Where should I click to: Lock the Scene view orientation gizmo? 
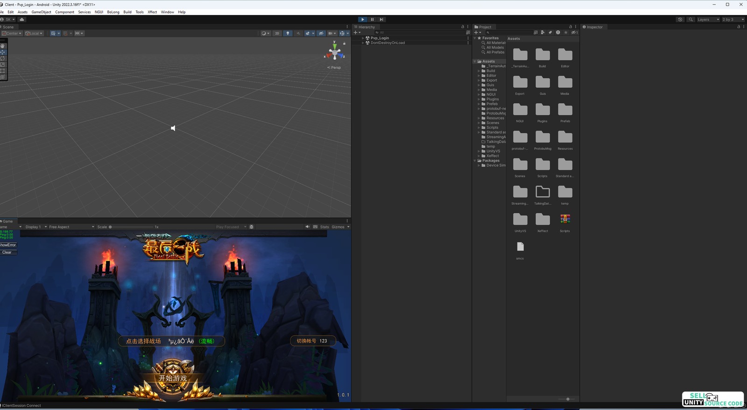tap(345, 43)
